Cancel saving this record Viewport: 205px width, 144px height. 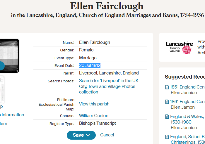tap(107, 135)
